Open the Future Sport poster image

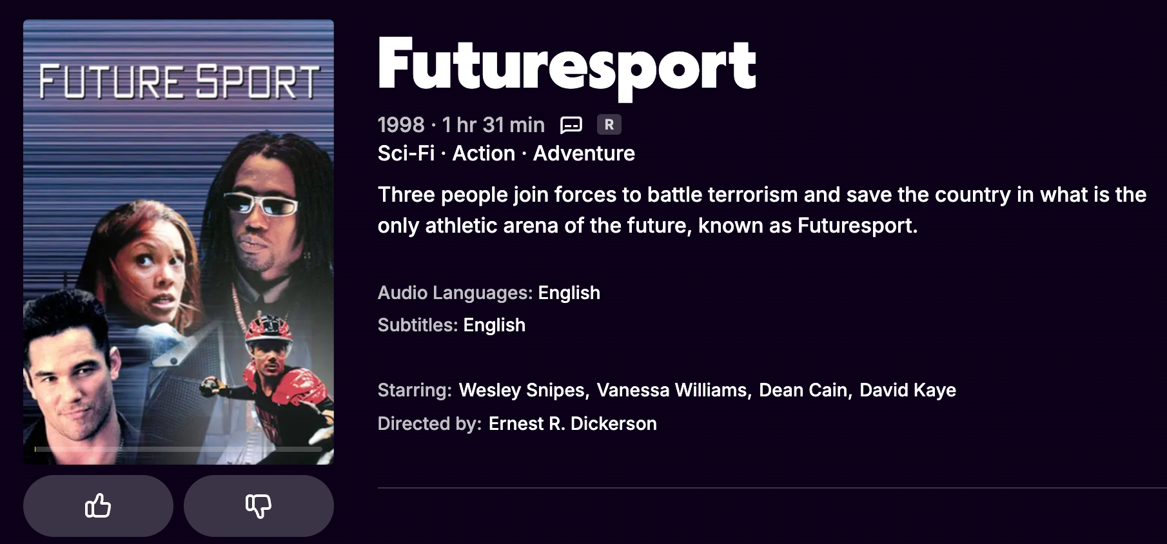point(179,242)
